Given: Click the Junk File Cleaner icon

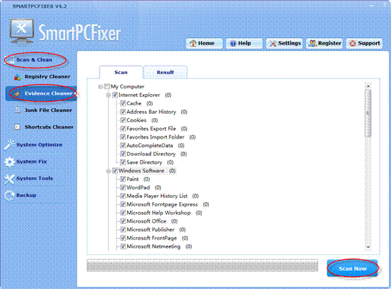Looking at the screenshot, I should (x=17, y=110).
